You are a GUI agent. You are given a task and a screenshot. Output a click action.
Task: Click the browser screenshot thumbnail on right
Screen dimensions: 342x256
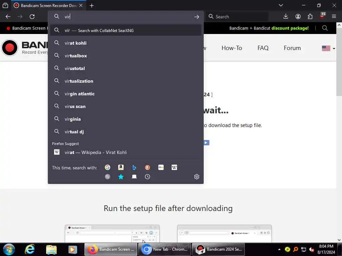pyautogui.click(x=224, y=234)
